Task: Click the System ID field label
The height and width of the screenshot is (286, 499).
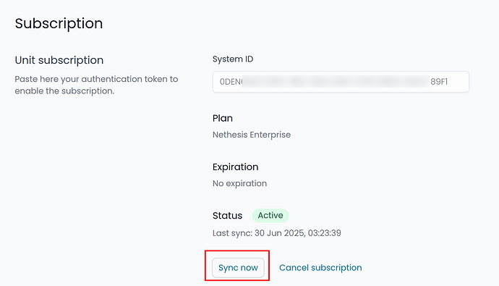Action: [233, 59]
